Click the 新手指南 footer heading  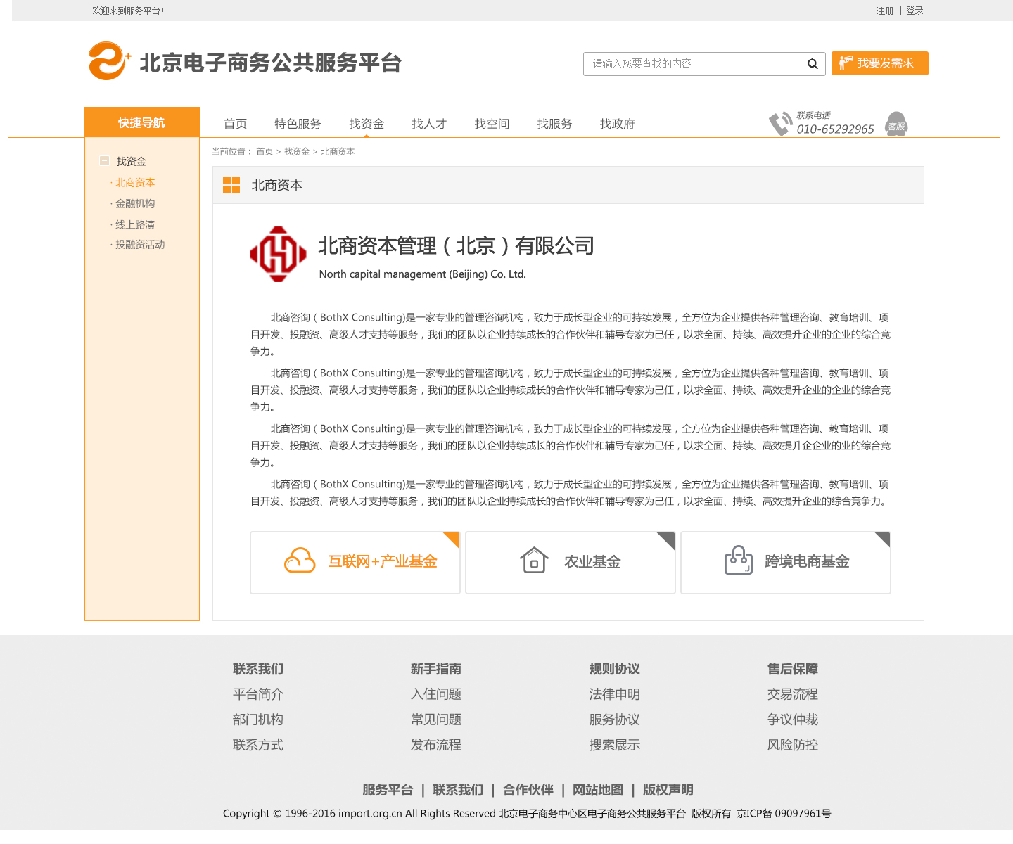coord(436,669)
